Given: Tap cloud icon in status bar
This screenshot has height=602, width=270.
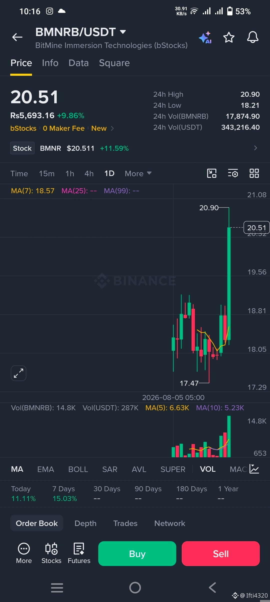Looking at the screenshot, I should point(61,11).
